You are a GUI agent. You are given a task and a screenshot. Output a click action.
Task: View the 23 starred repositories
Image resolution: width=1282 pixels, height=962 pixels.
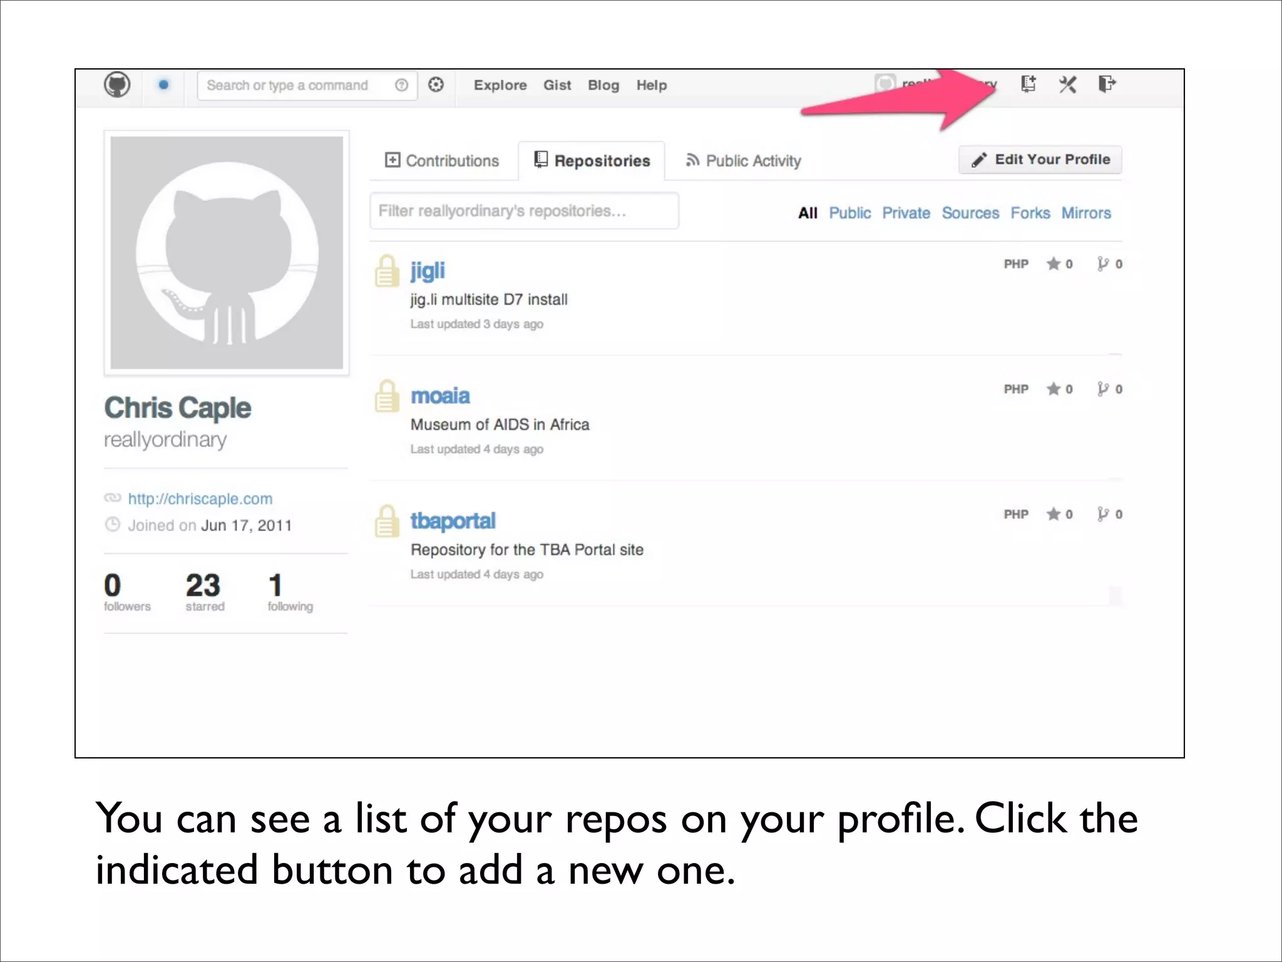tap(204, 592)
